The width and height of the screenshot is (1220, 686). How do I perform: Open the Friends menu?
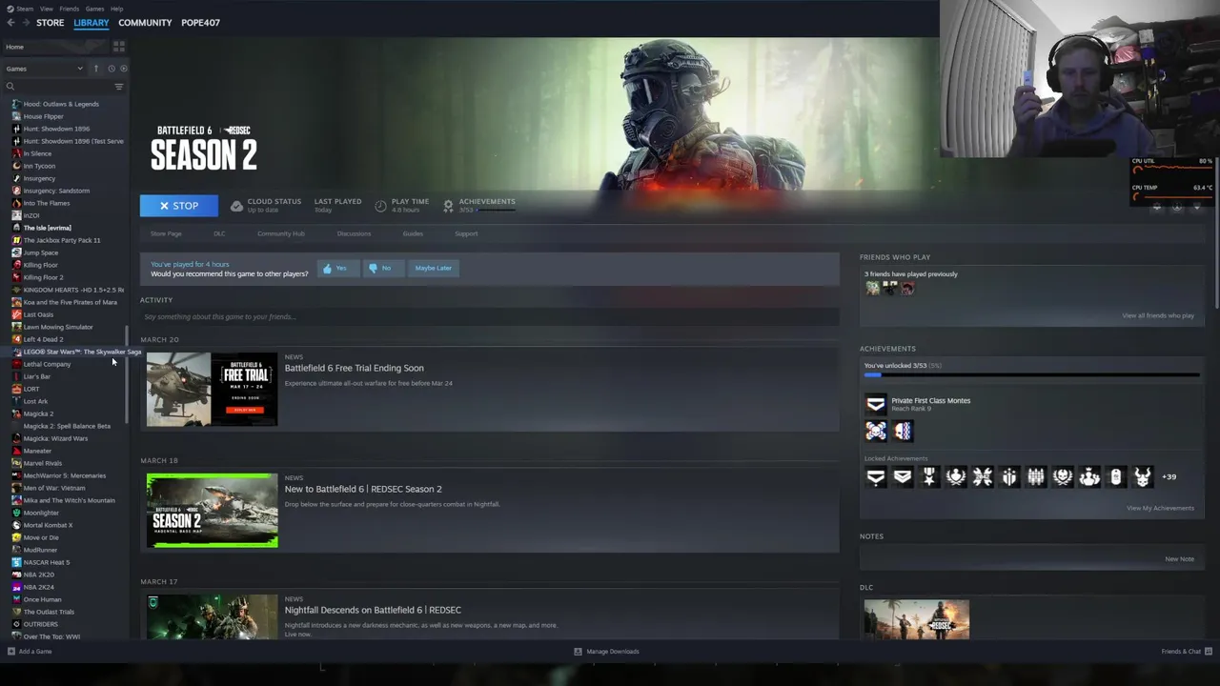click(x=69, y=9)
